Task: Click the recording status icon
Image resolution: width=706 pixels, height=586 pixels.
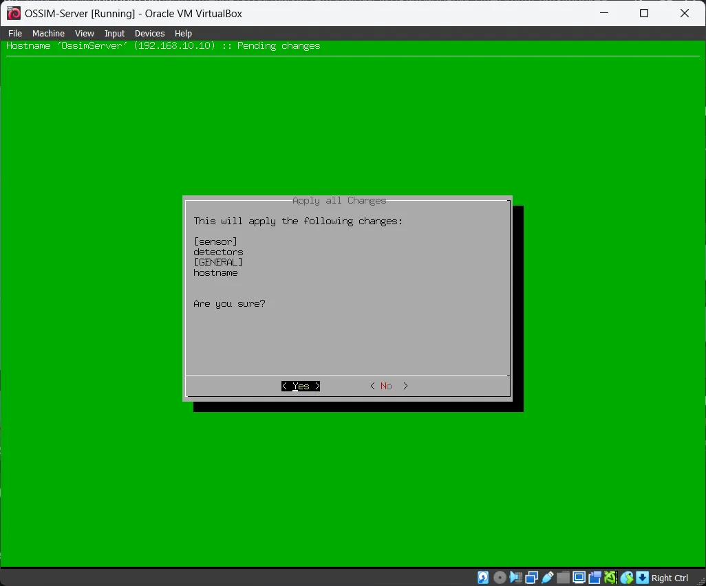Action: click(595, 578)
